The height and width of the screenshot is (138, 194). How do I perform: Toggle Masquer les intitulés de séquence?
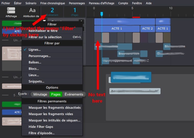[52, 120]
